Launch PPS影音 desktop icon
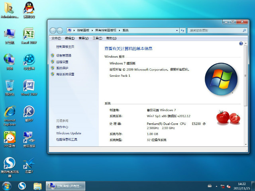 pyautogui.click(x=10, y=139)
